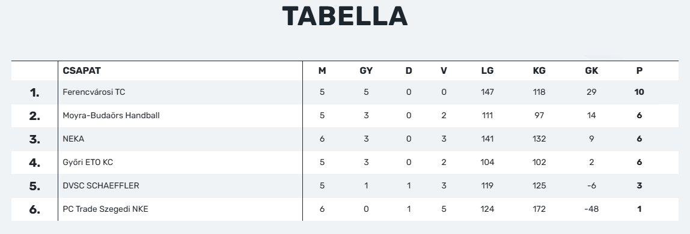Screen dimensions: 690x234
Task: Click the rank 6. position number
Action: tap(35, 209)
